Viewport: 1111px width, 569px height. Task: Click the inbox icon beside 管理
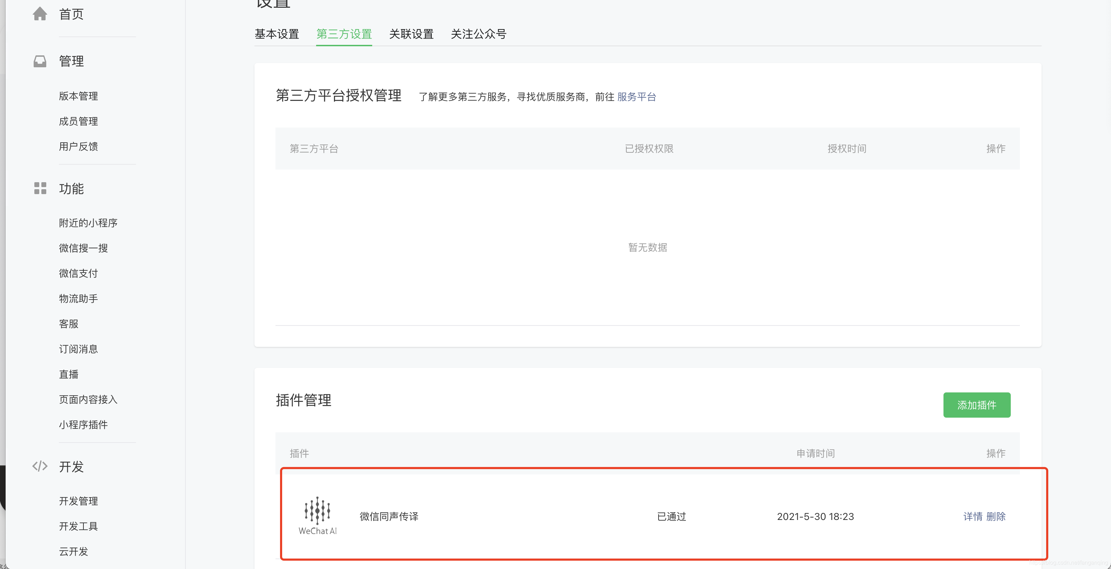point(40,61)
